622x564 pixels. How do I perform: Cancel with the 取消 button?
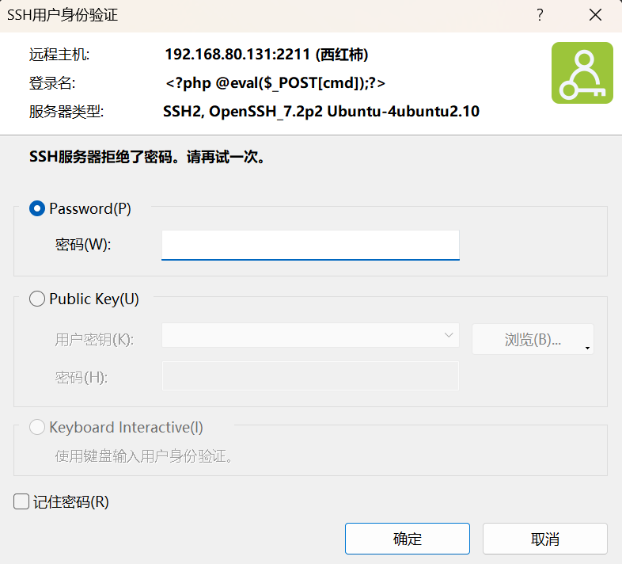545,539
